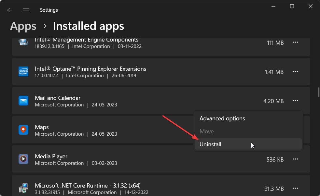Click the Mail and Calendar app icon
320x196 pixels.
click(x=23, y=101)
